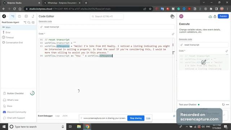Click the cloud sync status icon

click(x=210, y=17)
